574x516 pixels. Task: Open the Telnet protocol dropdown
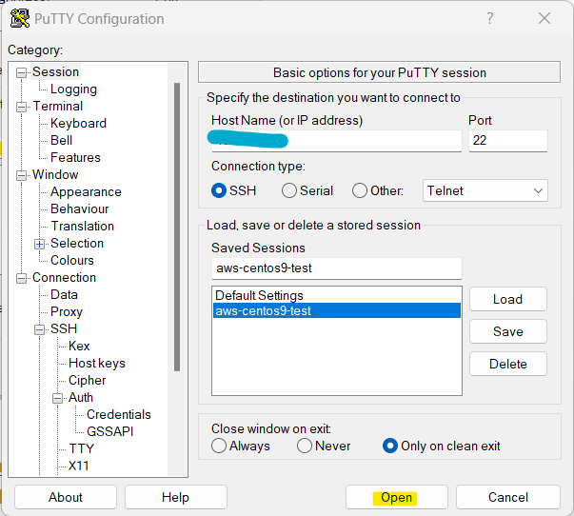[x=485, y=190]
